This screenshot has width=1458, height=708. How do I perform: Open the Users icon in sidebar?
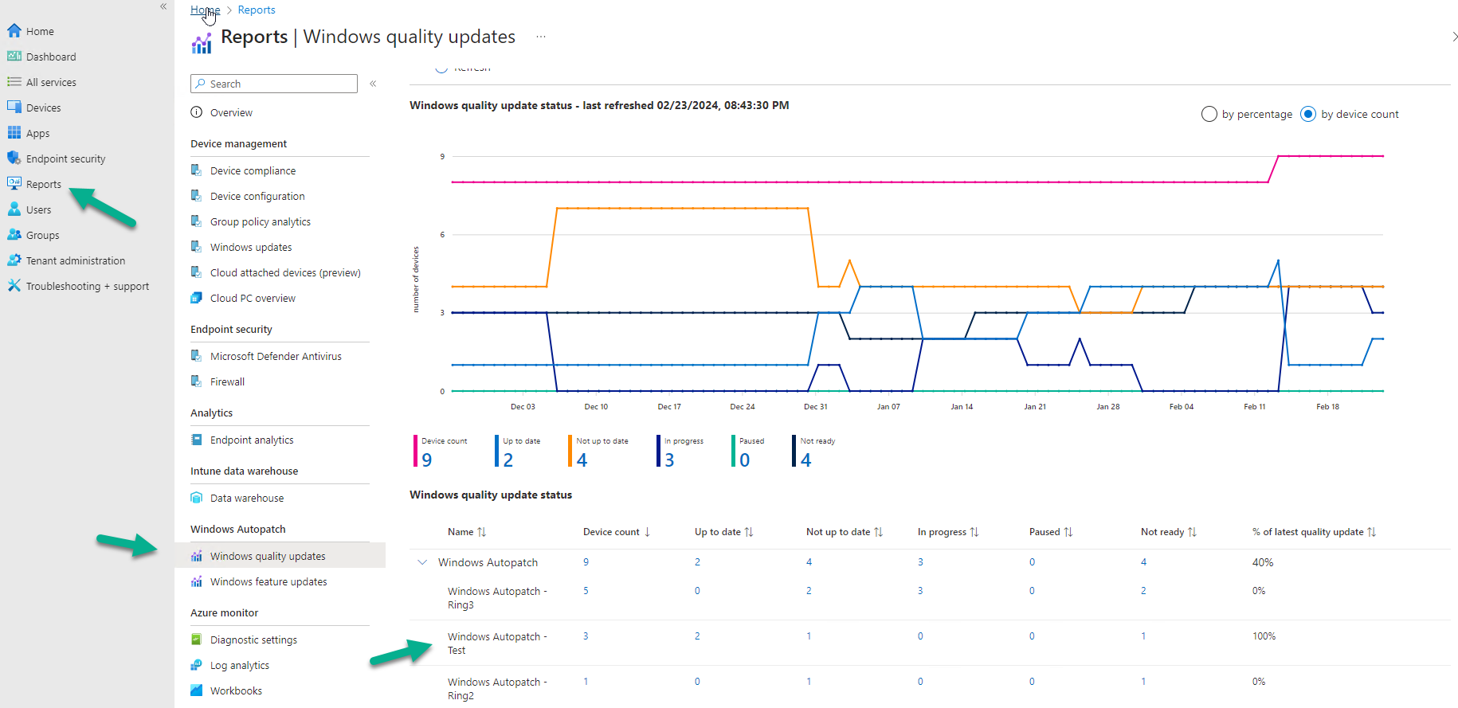click(14, 209)
